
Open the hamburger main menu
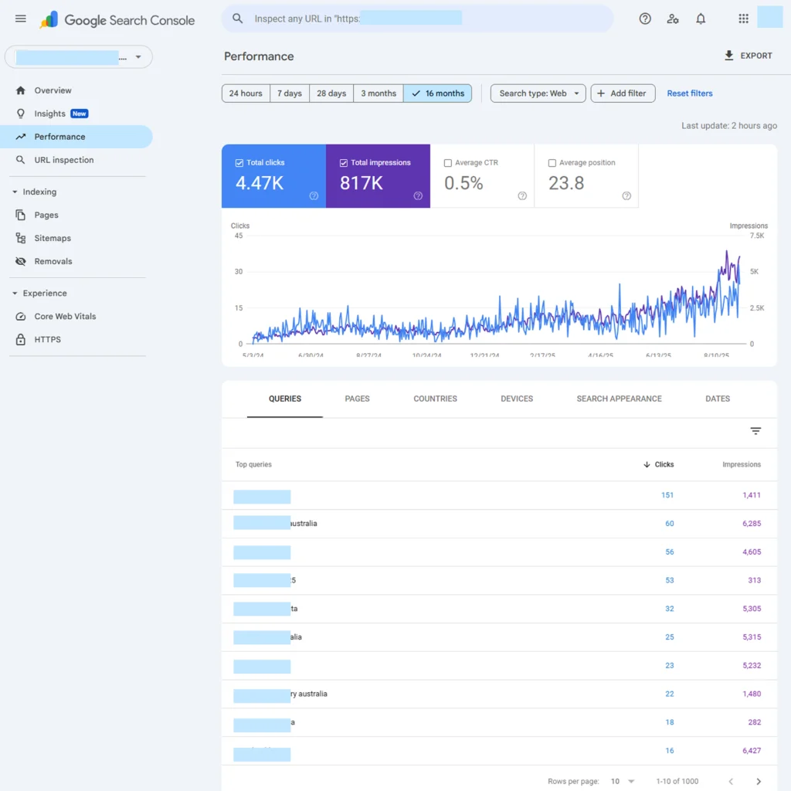click(x=21, y=19)
